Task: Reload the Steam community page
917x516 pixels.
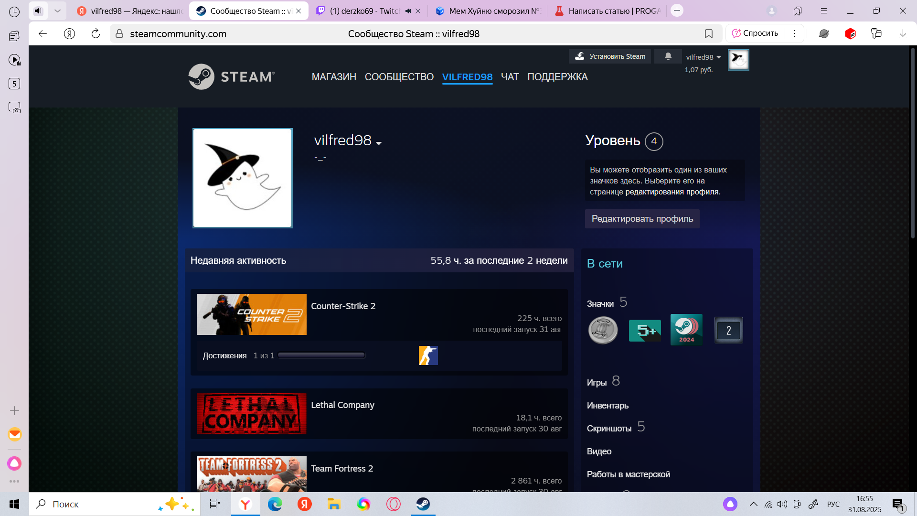Action: pos(96,33)
